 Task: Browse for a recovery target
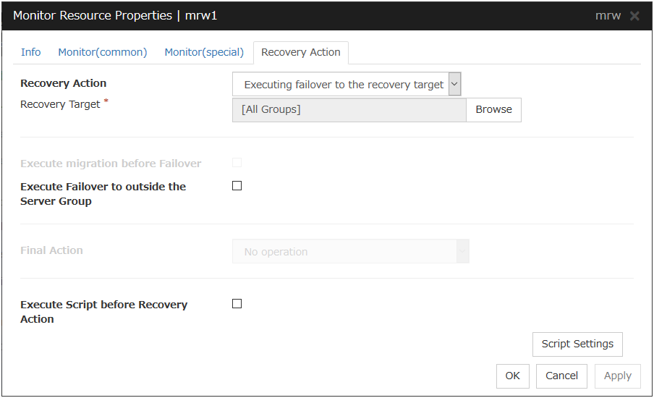coord(493,110)
